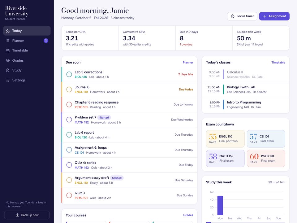Viewport: 297px width, 223px height.
Task: Click 'Due tomorrow' on Chapter 6 row
Action: [183, 104]
